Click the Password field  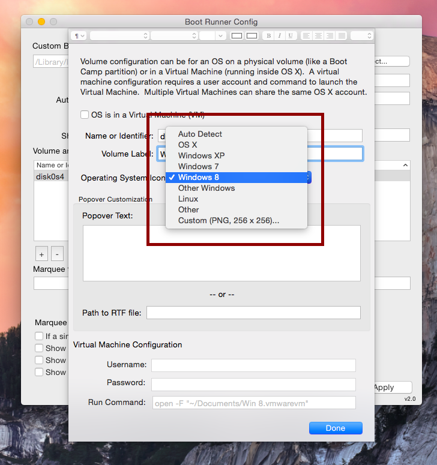point(253,385)
